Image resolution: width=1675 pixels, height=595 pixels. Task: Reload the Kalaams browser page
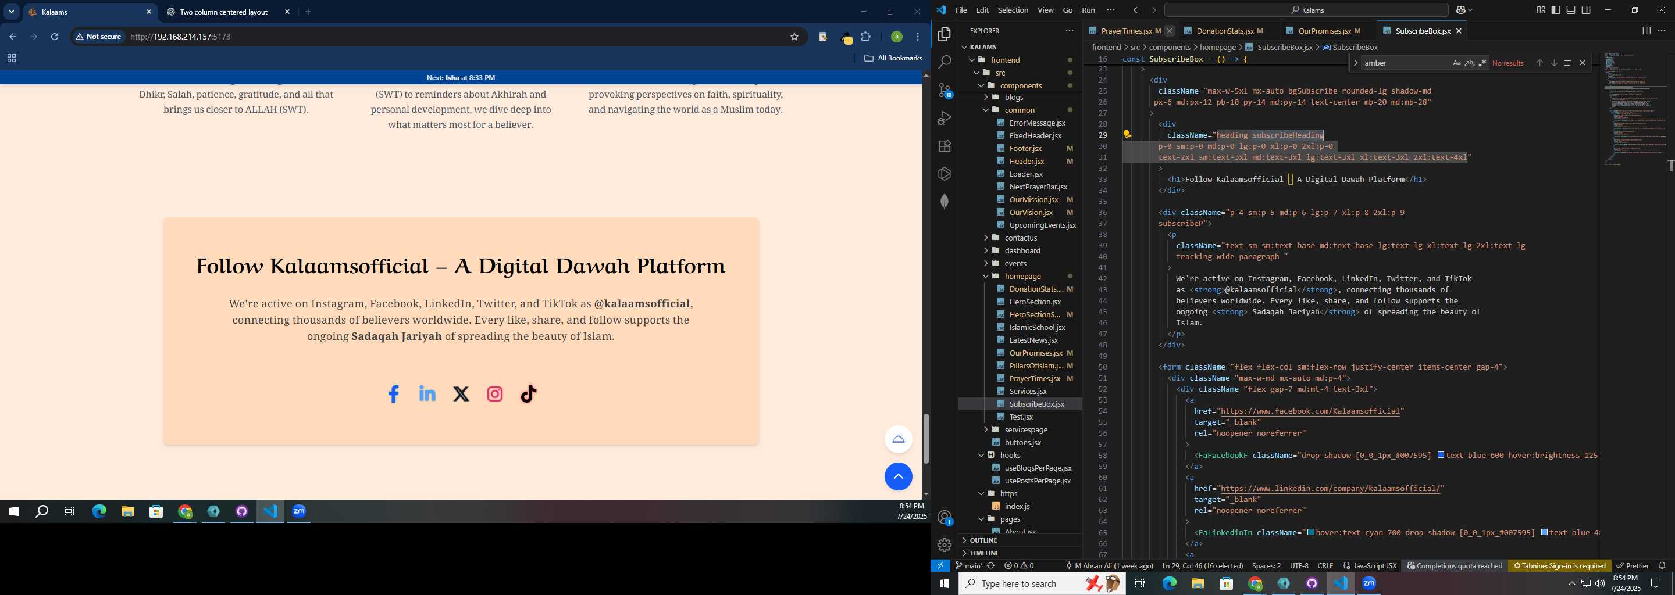[x=55, y=37]
